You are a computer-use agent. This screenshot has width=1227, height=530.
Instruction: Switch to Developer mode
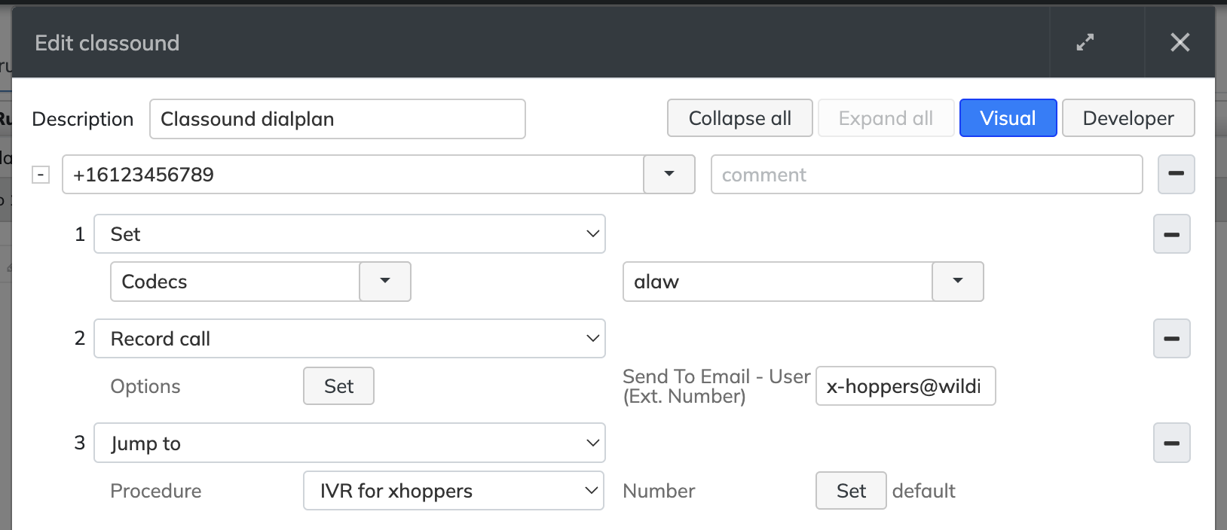(1128, 118)
